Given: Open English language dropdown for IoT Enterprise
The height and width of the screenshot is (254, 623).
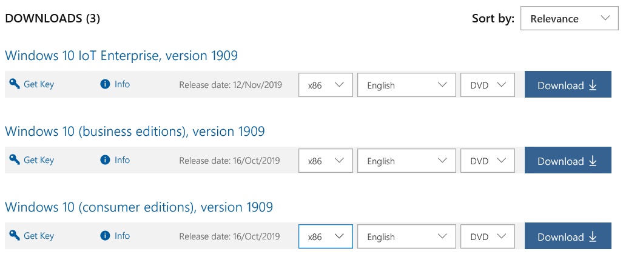Looking at the screenshot, I should coord(406,84).
